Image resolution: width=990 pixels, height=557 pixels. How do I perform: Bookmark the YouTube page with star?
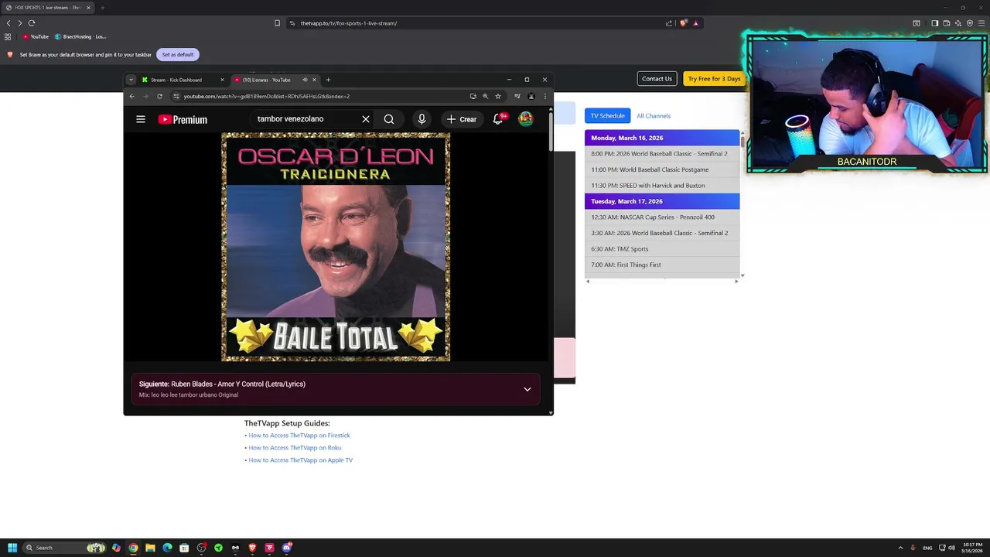(498, 96)
